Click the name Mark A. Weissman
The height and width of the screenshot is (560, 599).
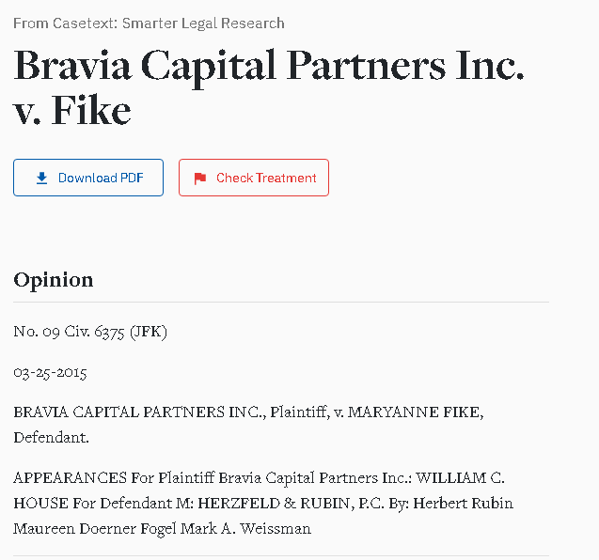tap(245, 529)
